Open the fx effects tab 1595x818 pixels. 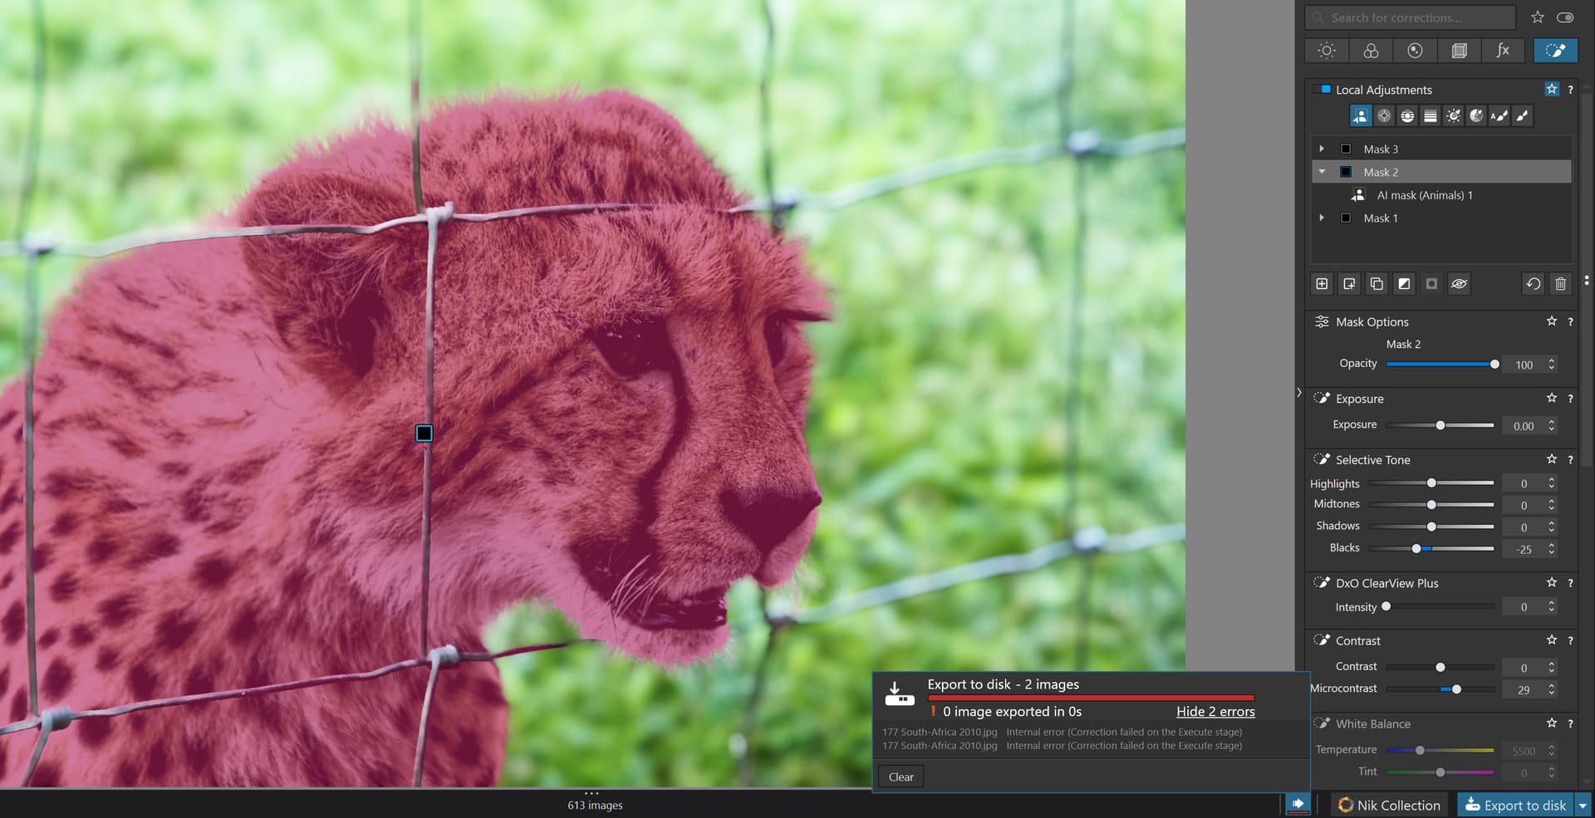tap(1503, 51)
